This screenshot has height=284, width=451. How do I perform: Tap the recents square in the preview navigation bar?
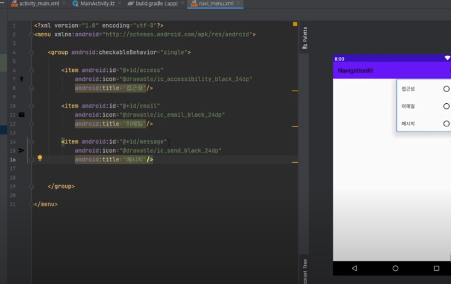[437, 268]
